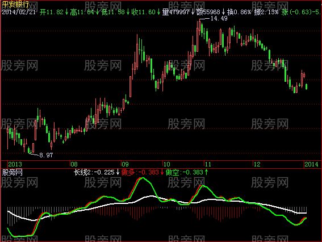Image resolution: width=322 pixels, height=242 pixels.
Task: Click the red 做多 indicator label
Action: [x=143, y=172]
